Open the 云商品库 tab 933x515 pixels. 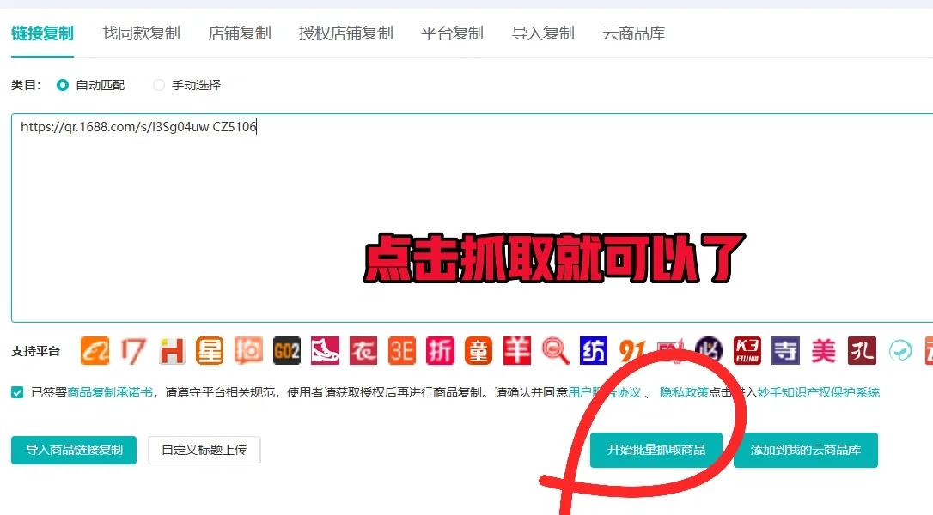pyautogui.click(x=632, y=33)
